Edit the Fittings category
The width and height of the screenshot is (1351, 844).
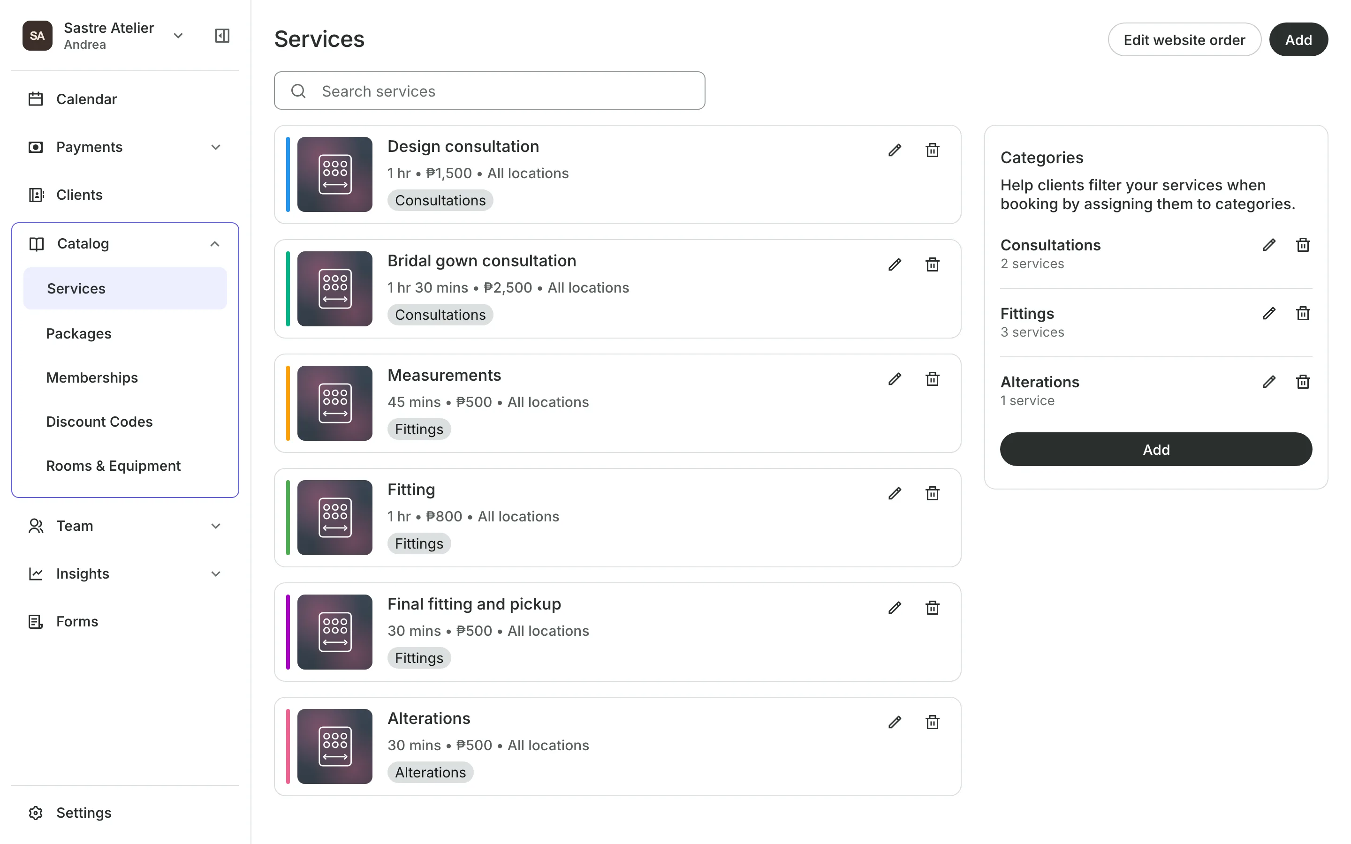tap(1269, 314)
